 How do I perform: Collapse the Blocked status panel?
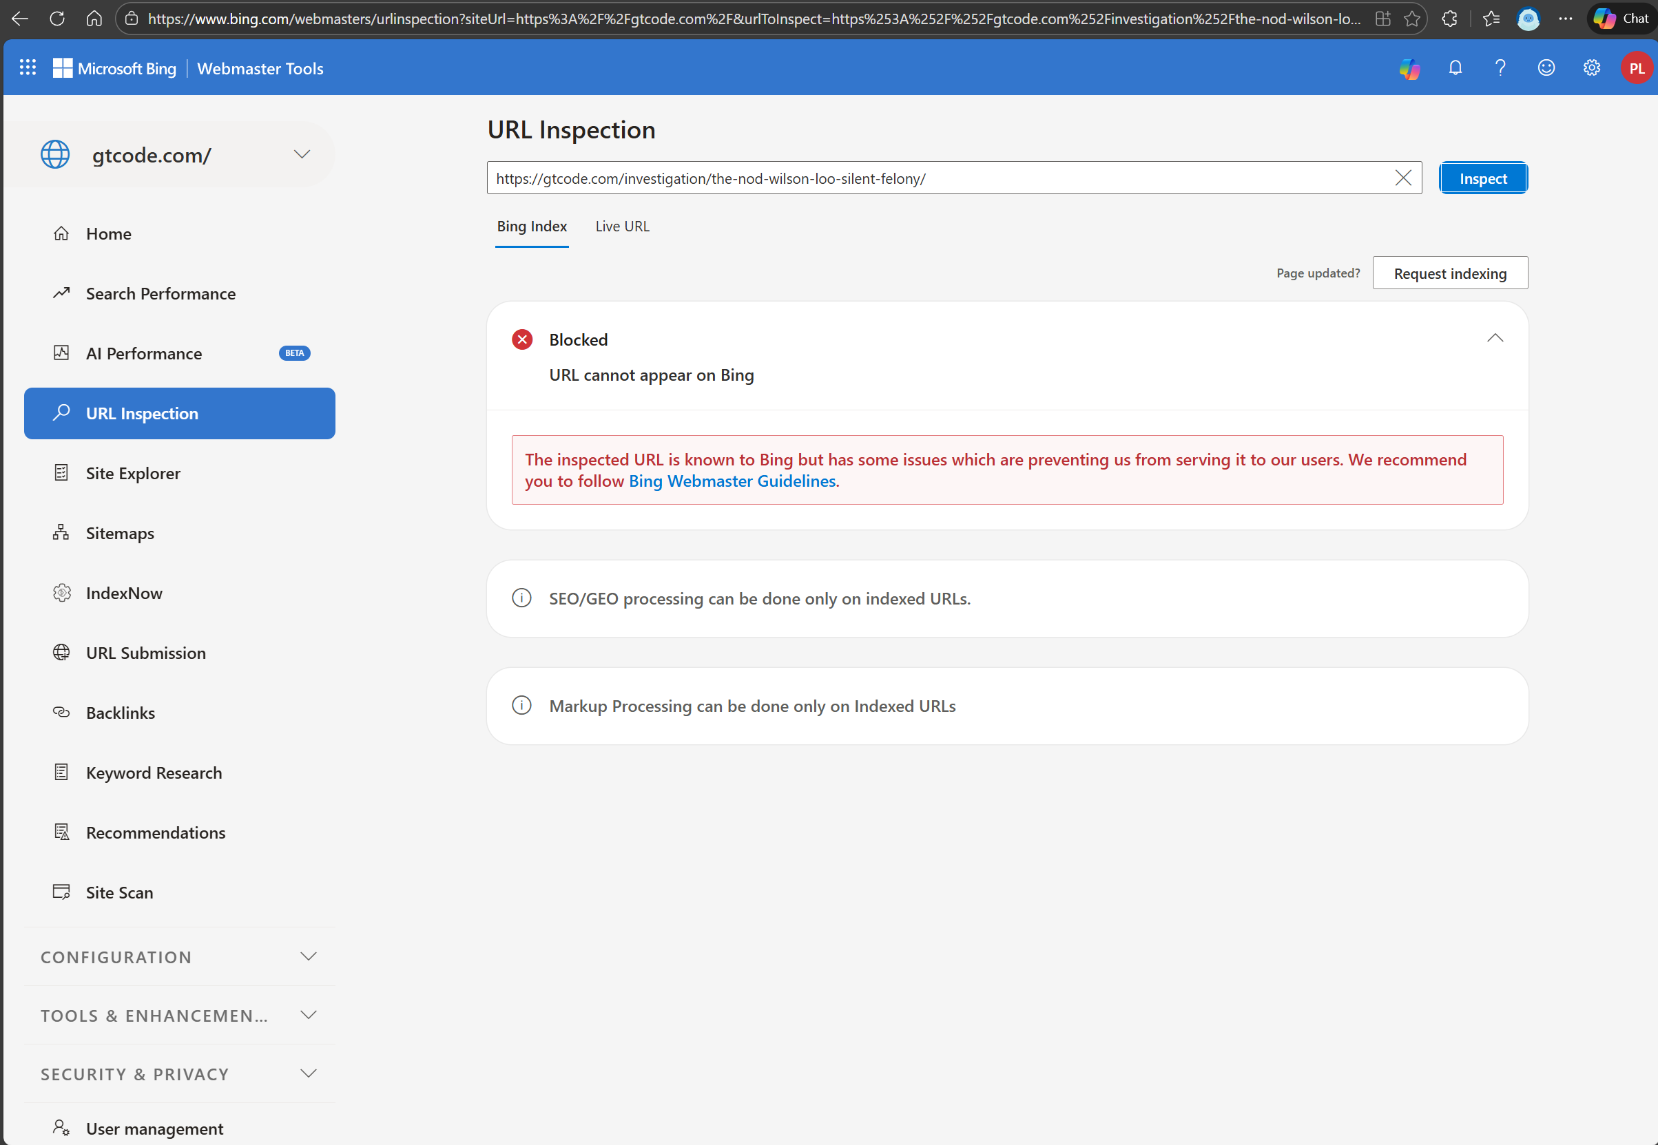click(x=1495, y=338)
